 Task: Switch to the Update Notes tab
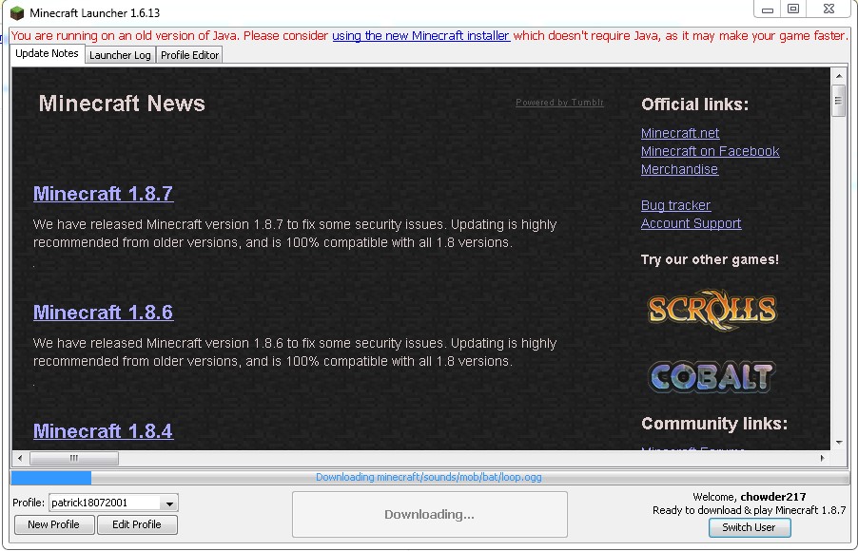(47, 53)
